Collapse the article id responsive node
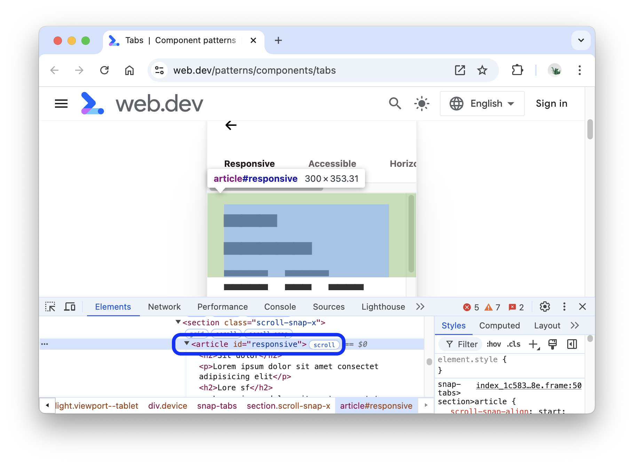 pyautogui.click(x=187, y=344)
